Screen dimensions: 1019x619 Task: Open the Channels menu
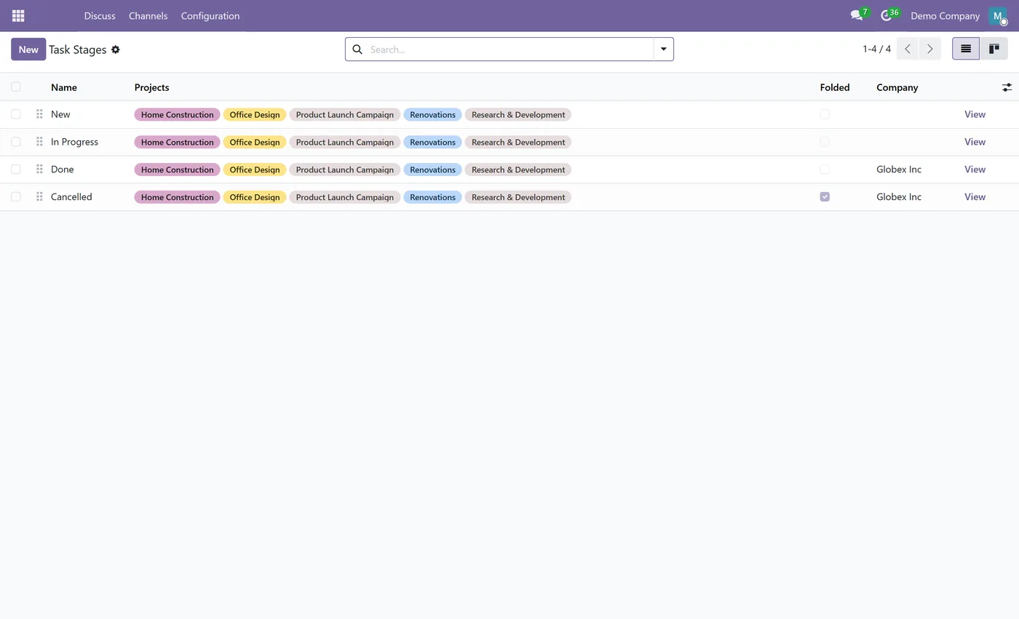tap(148, 15)
